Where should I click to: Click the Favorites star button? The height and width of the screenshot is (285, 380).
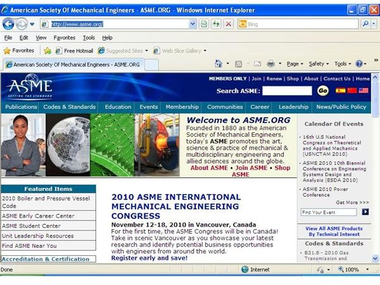19,51
